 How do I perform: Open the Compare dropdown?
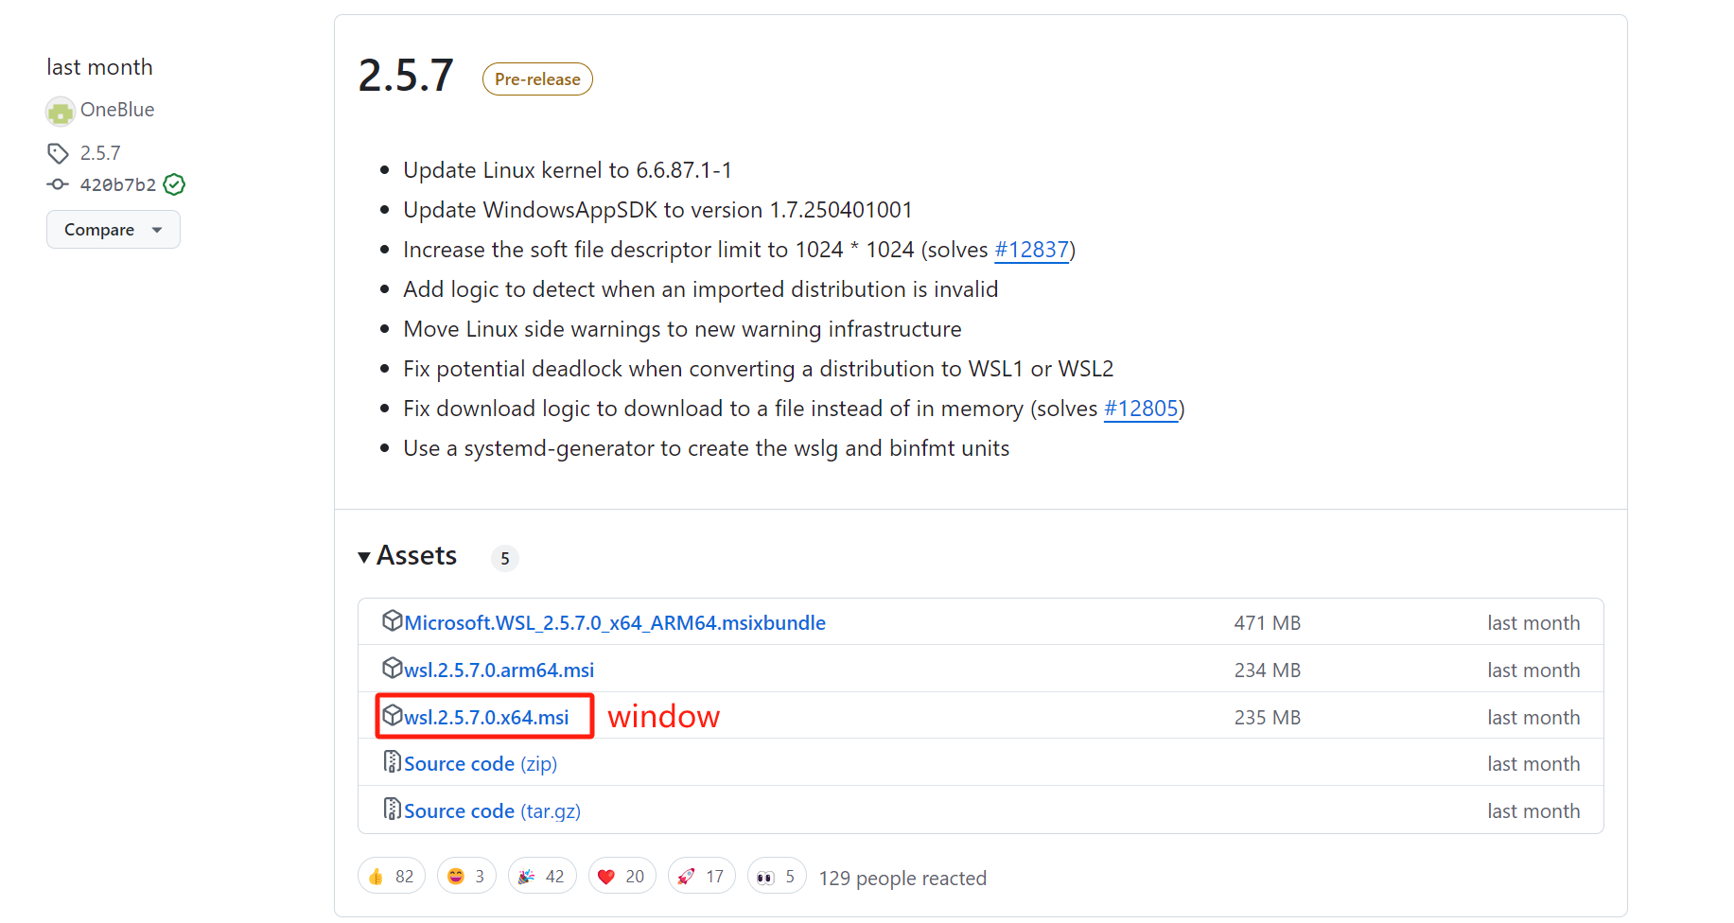pyautogui.click(x=113, y=230)
